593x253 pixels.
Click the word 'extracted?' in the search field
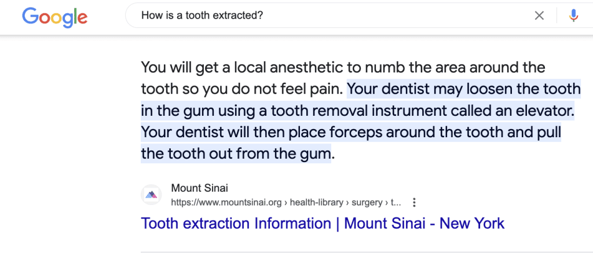point(242,16)
